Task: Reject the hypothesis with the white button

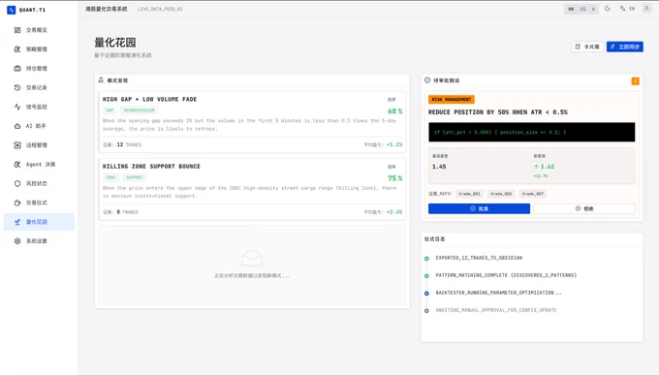Action: coord(584,208)
